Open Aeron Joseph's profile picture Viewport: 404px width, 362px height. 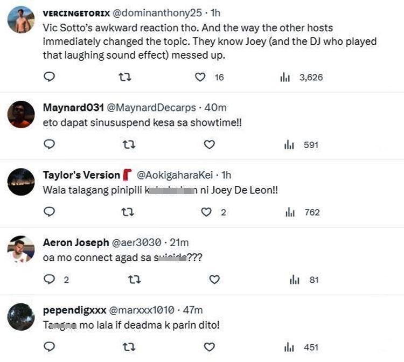(22, 249)
